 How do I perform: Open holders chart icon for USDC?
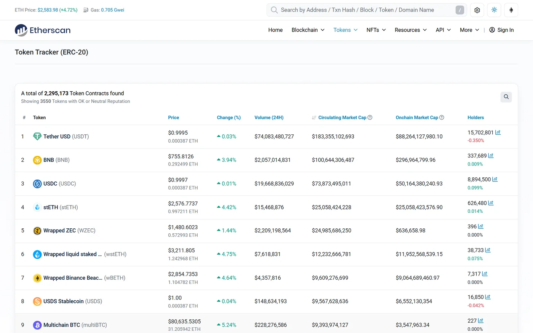(x=495, y=179)
